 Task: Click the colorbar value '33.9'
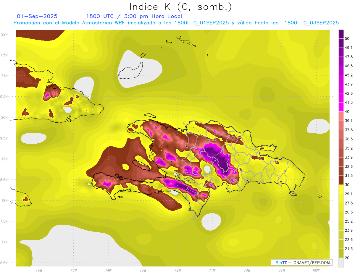(x=349, y=157)
